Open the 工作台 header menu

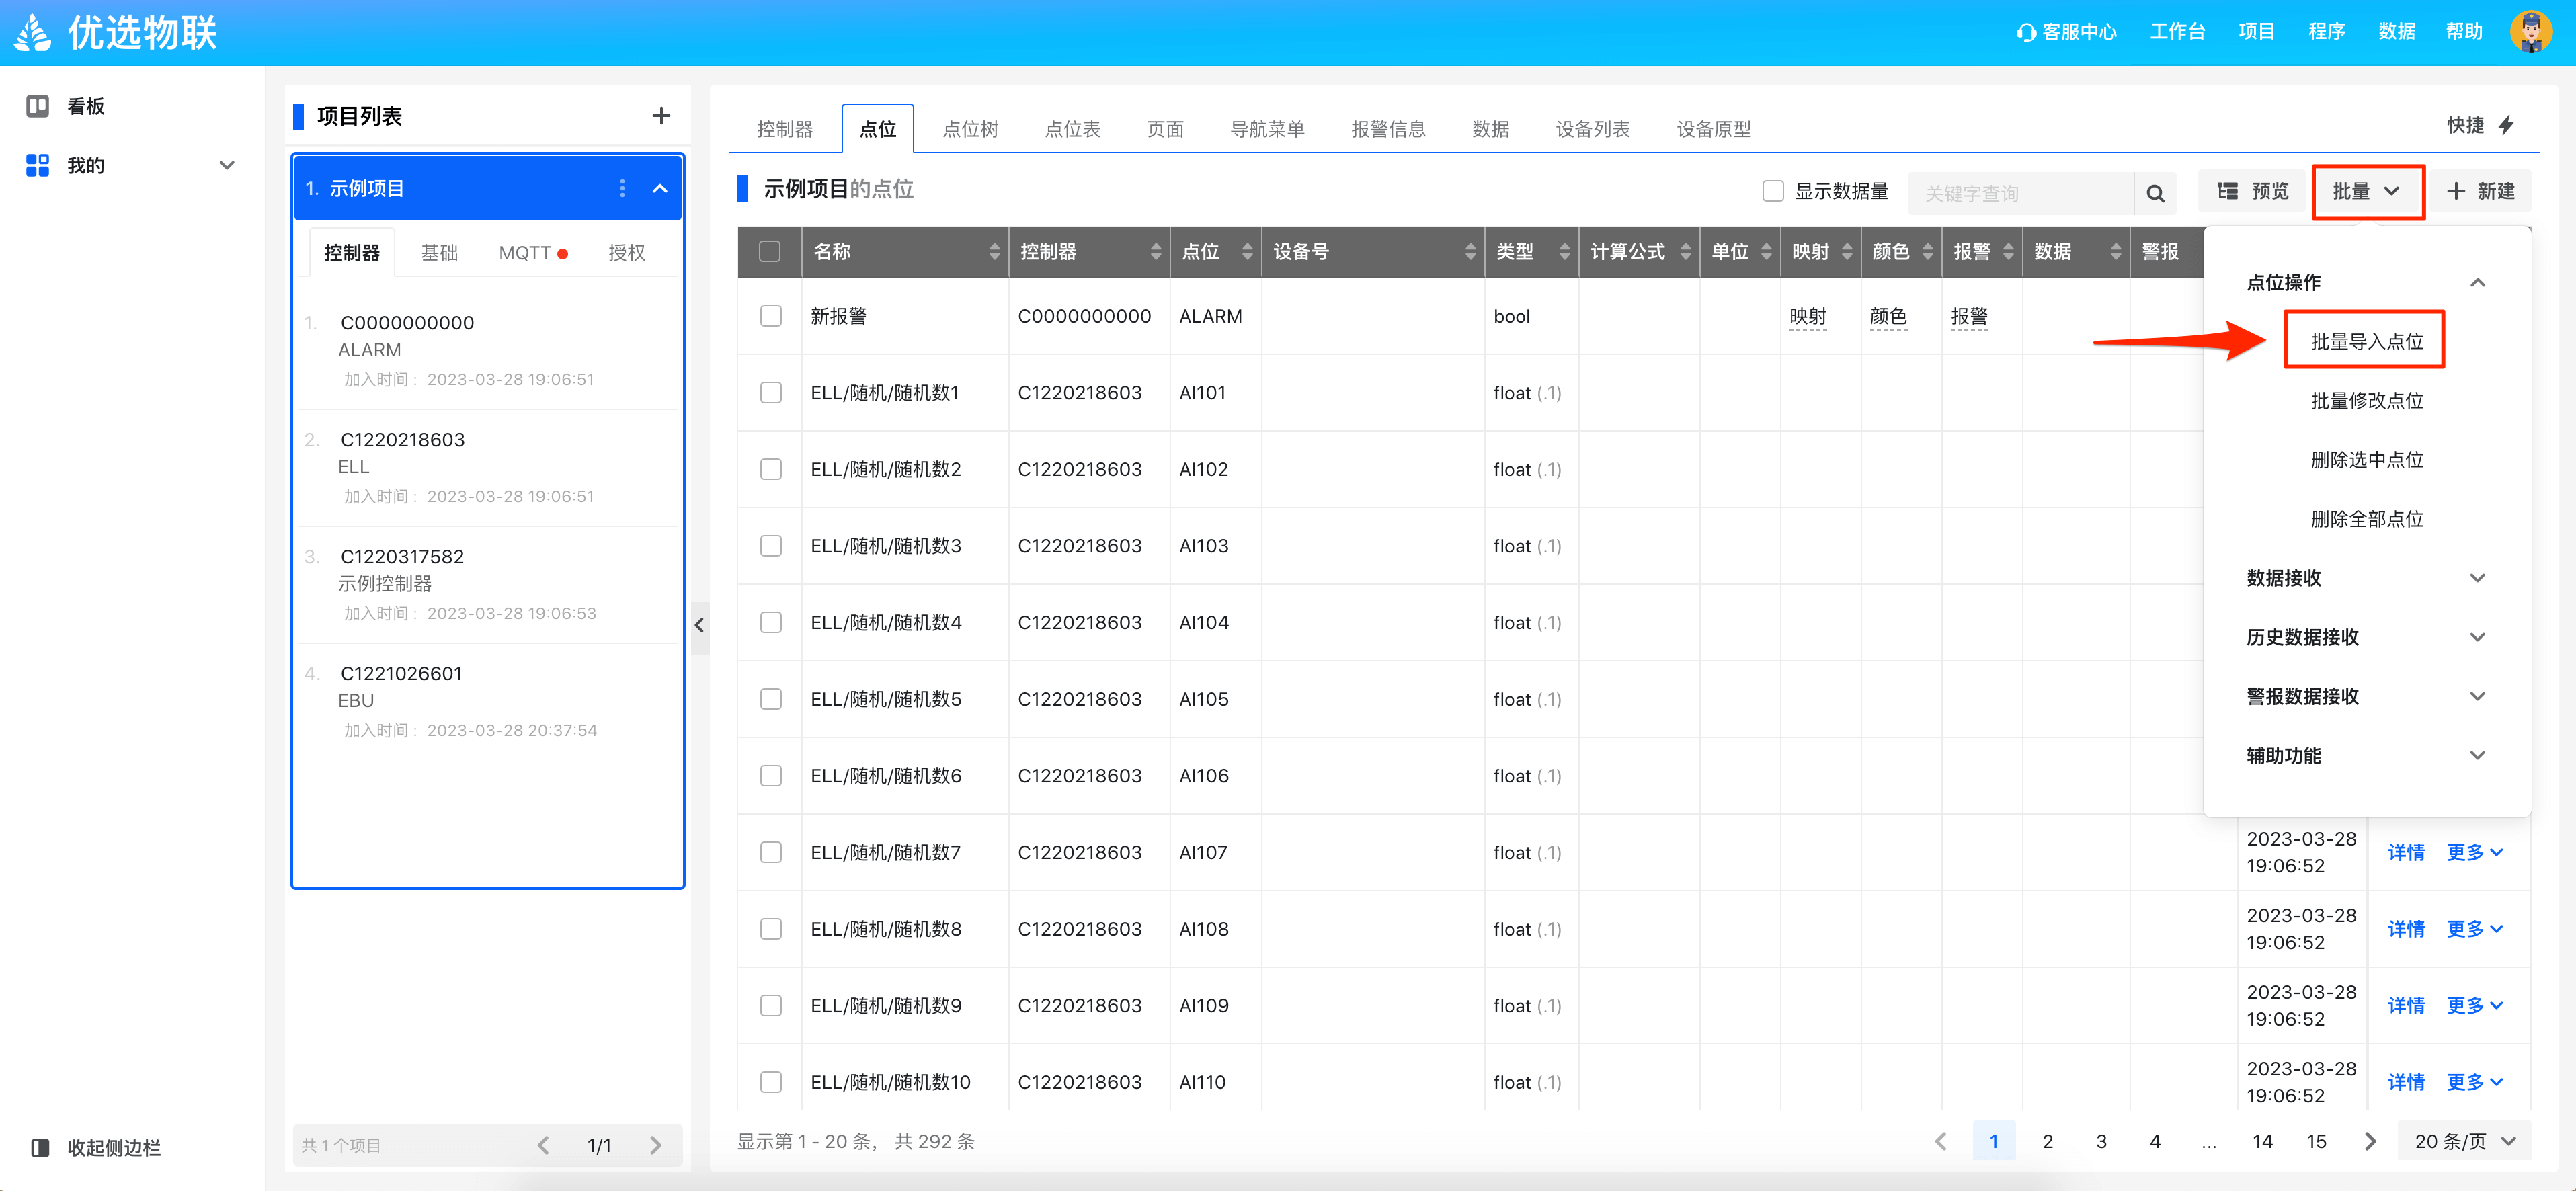point(2177,32)
